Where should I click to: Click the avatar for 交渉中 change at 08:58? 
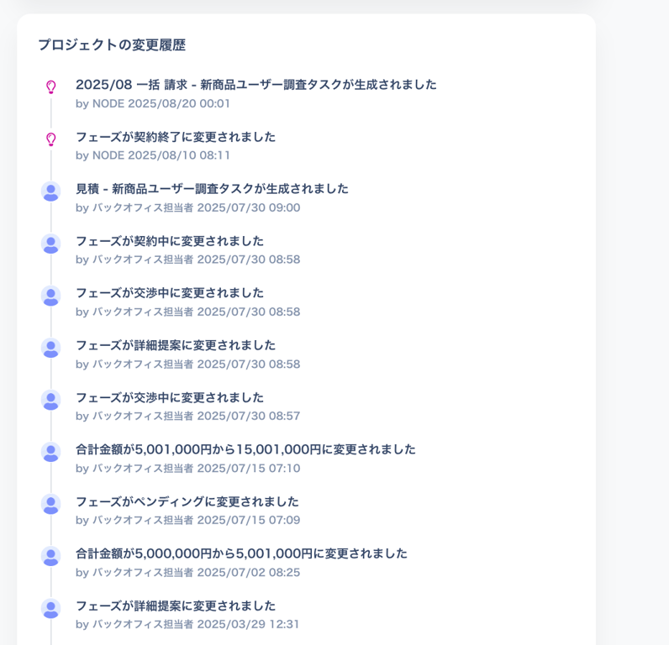click(x=50, y=296)
